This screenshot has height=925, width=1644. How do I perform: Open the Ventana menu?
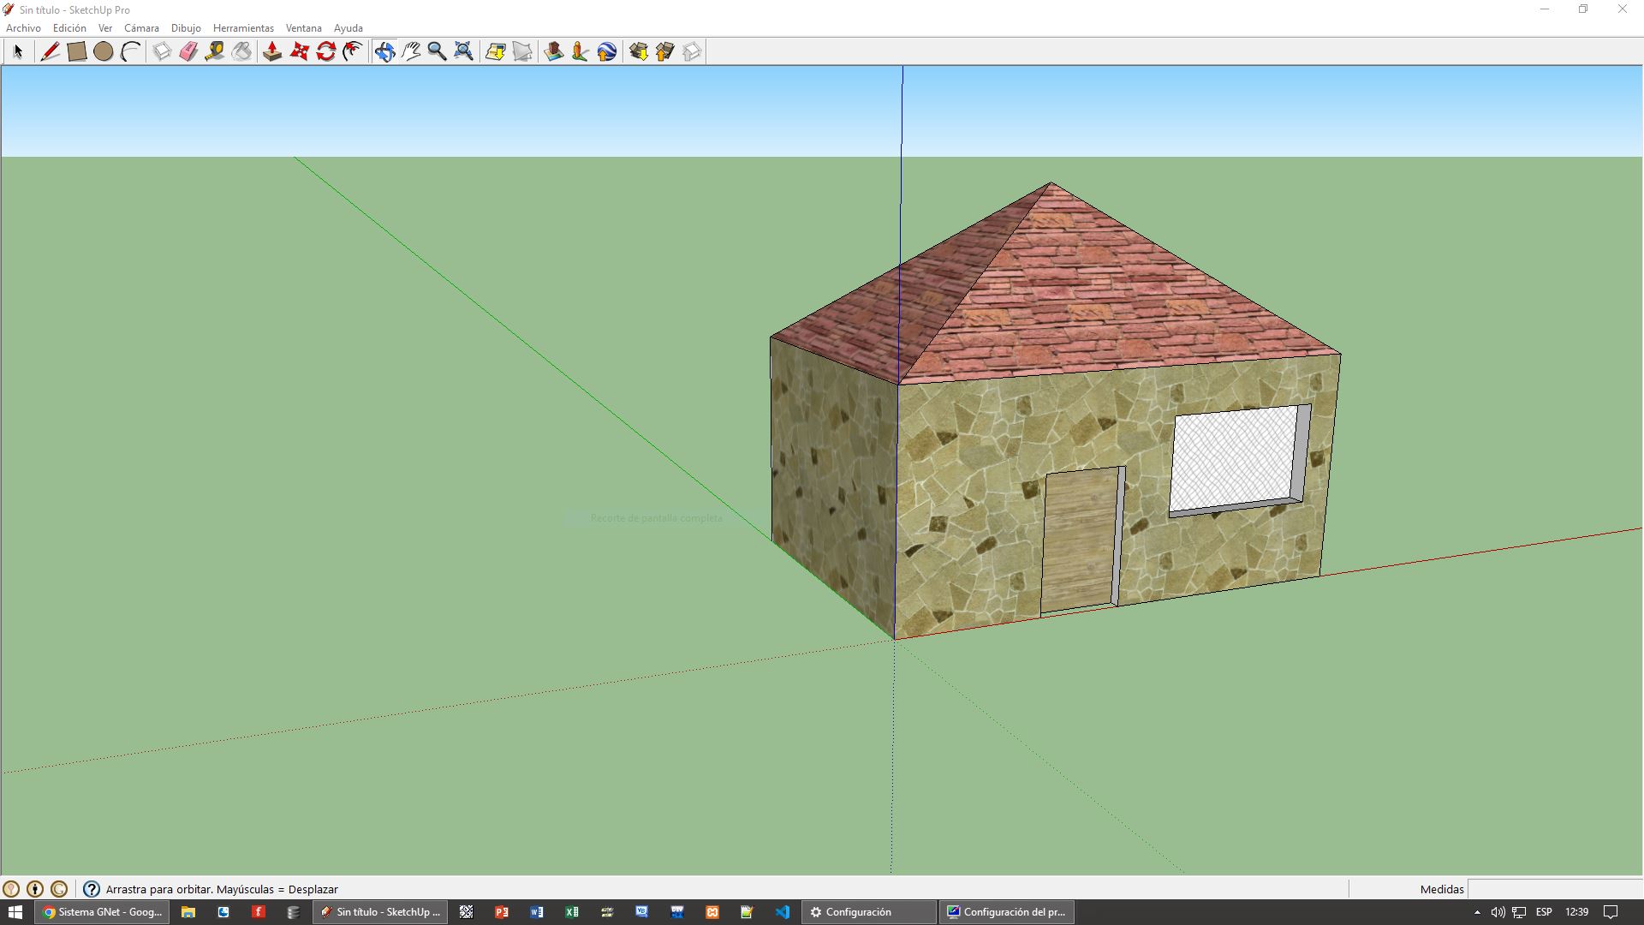pyautogui.click(x=303, y=28)
